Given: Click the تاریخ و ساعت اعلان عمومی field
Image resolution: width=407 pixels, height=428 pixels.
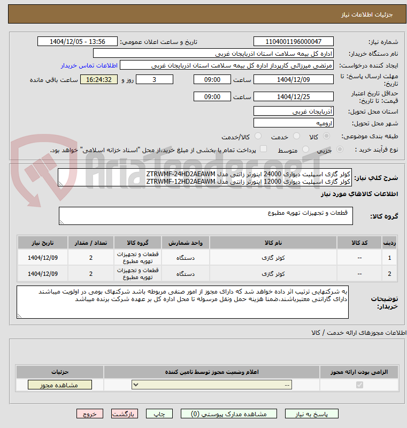Looking at the screenshot, I should point(78,41).
